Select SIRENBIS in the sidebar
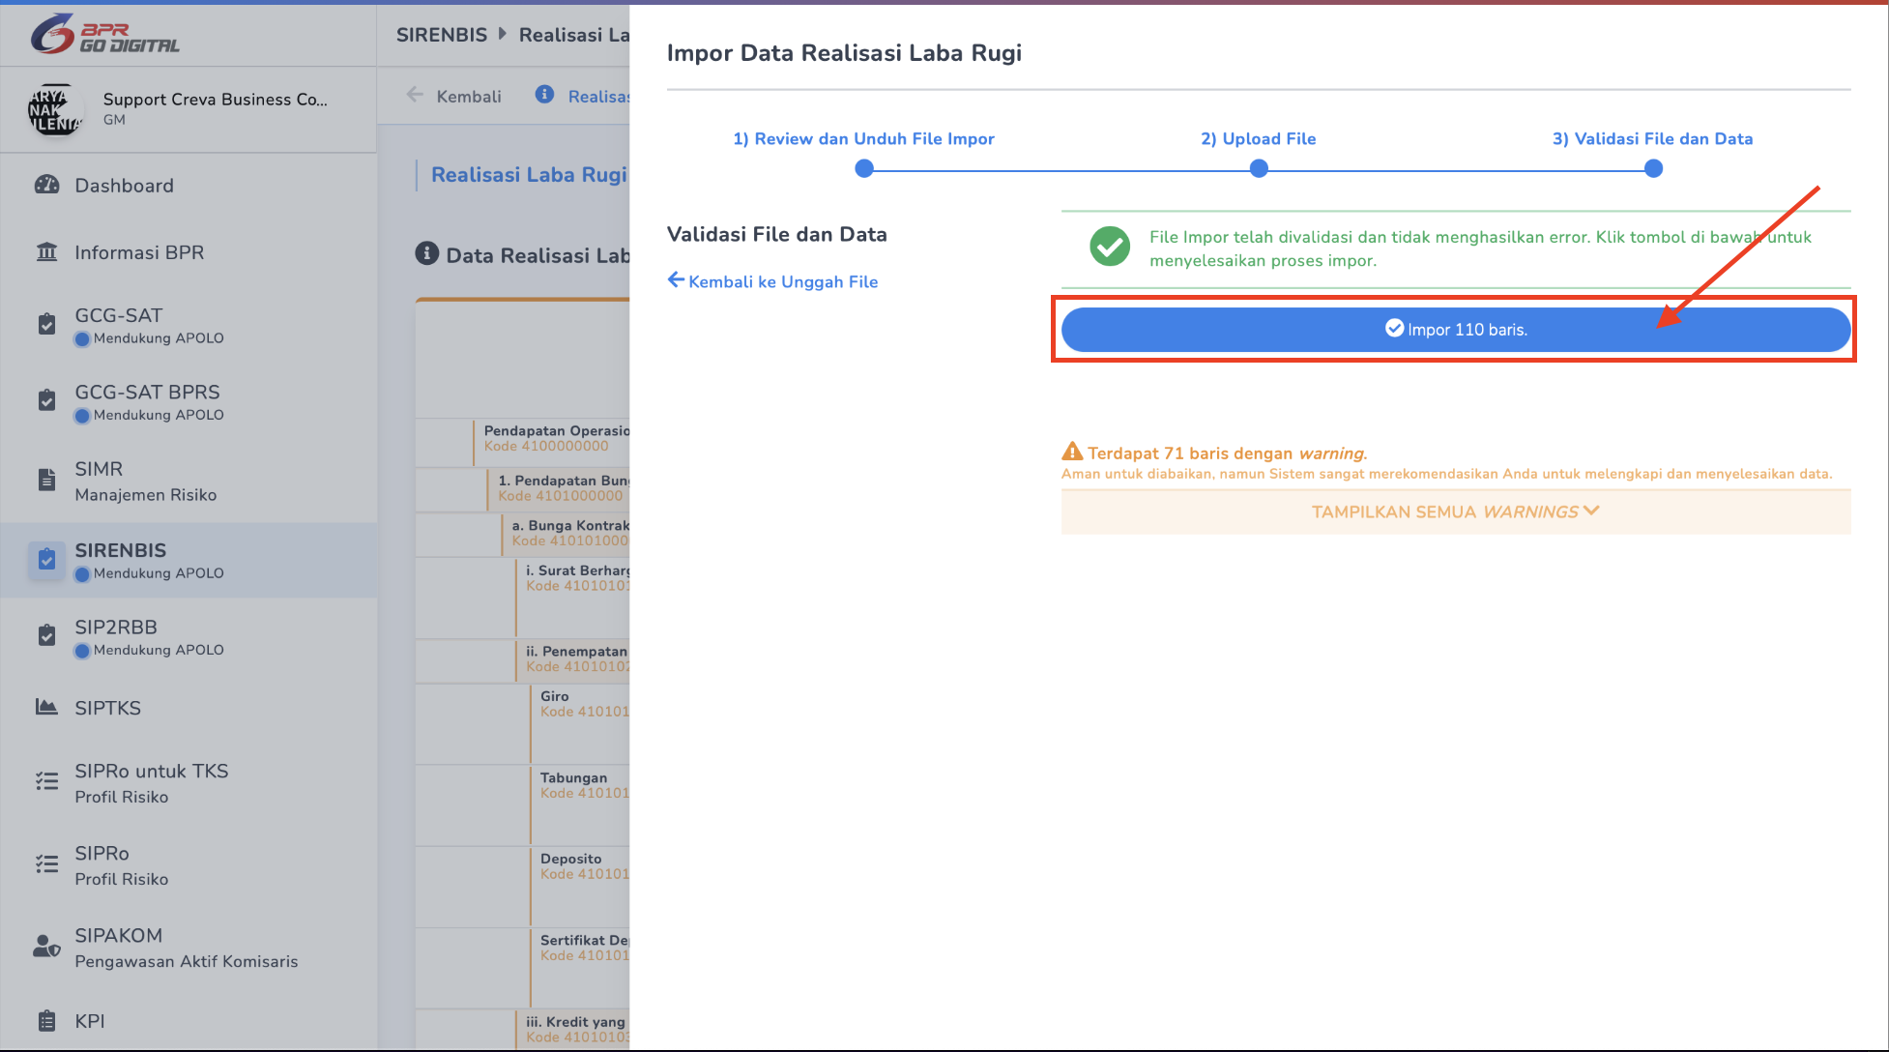This screenshot has height=1052, width=1889. [189, 560]
